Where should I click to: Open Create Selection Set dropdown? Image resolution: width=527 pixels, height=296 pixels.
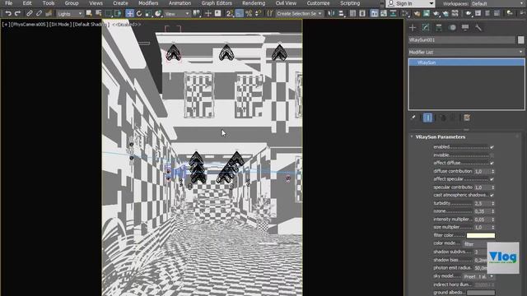pyautogui.click(x=299, y=14)
